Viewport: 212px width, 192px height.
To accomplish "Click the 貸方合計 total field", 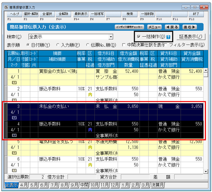I will coord(135,177).
